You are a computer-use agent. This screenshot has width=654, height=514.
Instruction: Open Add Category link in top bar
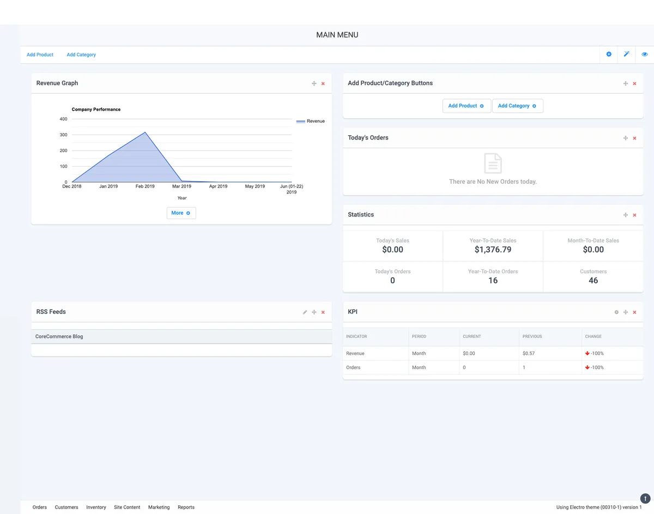pyautogui.click(x=81, y=55)
